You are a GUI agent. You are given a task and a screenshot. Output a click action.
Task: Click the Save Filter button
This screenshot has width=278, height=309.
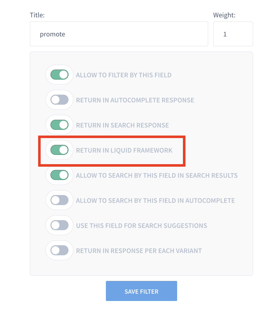[x=142, y=291]
